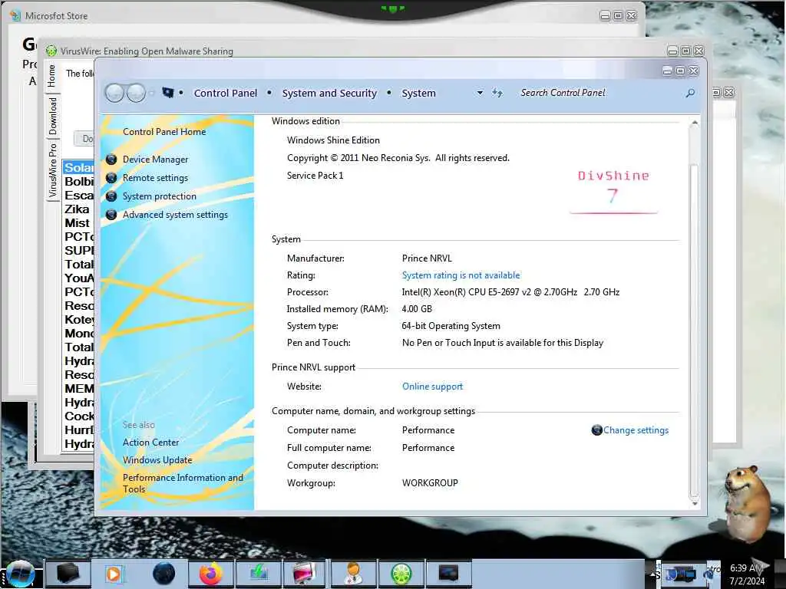
Task: Click the shield icon beside System protection
Action: pyautogui.click(x=111, y=196)
